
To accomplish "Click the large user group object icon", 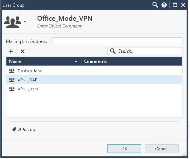I will point(12,22).
